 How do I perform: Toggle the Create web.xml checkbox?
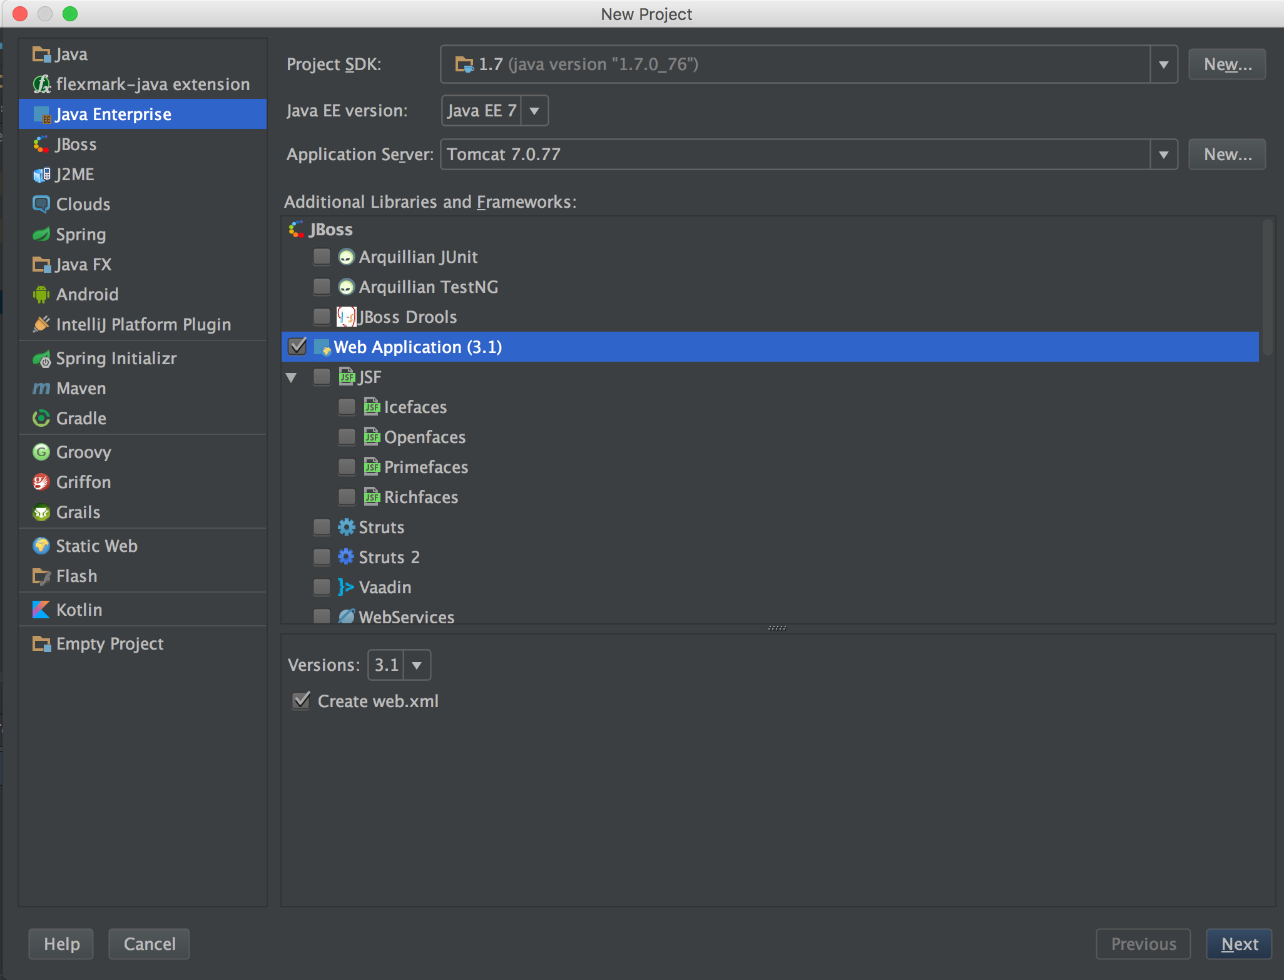tap(301, 700)
